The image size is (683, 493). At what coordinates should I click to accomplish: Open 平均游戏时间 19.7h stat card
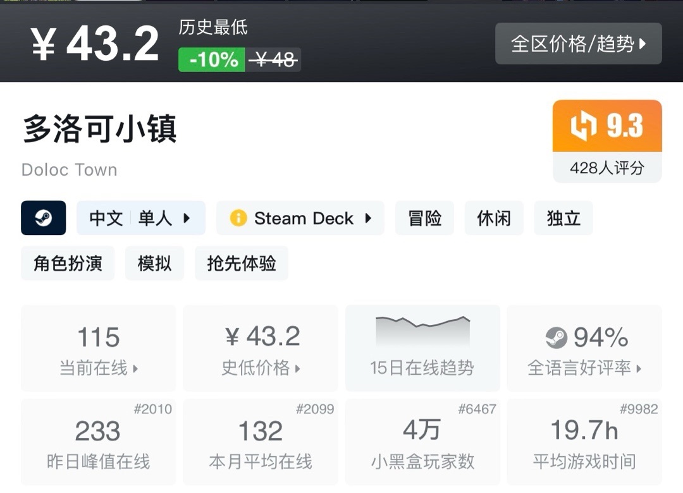point(584,442)
